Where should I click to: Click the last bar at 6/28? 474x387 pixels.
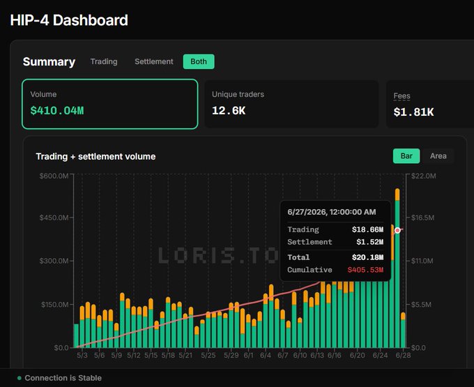click(403, 330)
